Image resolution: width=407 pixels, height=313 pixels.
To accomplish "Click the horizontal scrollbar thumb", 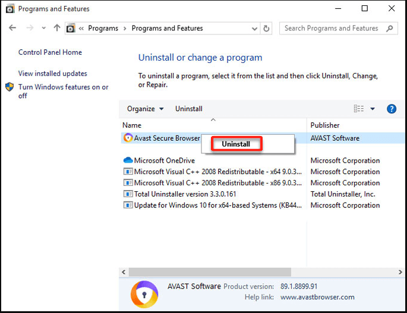I will 210,272.
